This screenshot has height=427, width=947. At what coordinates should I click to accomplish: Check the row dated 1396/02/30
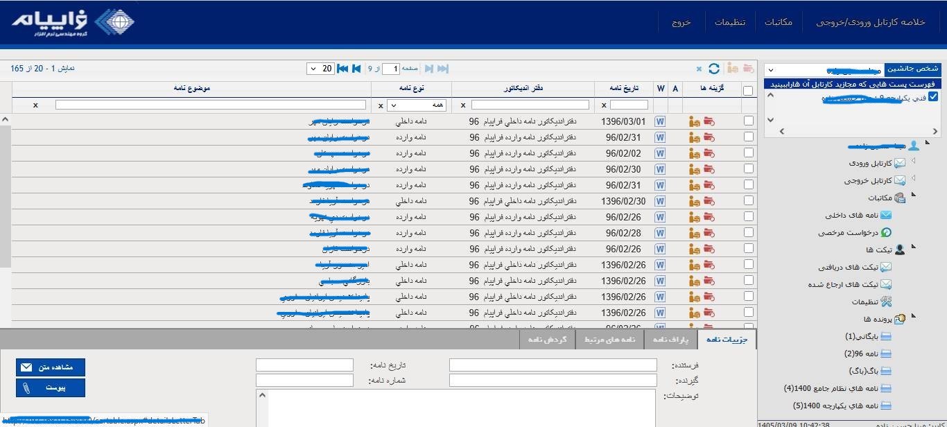pos(748,201)
